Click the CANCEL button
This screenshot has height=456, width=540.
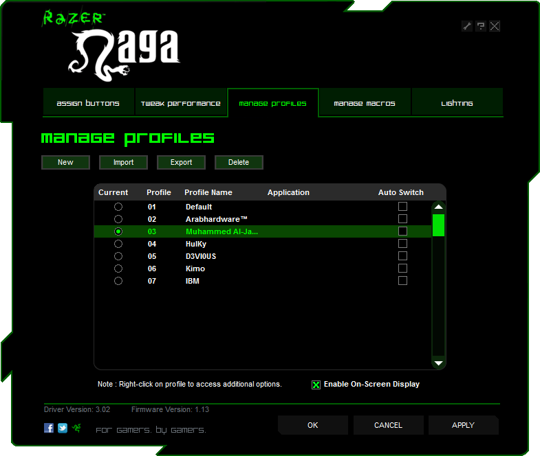388,425
